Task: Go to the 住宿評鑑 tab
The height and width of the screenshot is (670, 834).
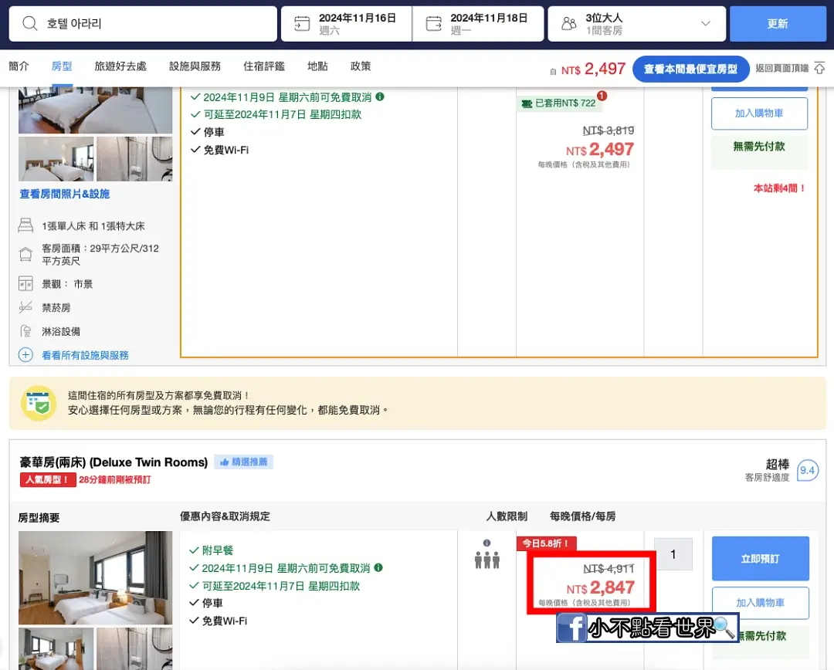Action: click(x=264, y=66)
